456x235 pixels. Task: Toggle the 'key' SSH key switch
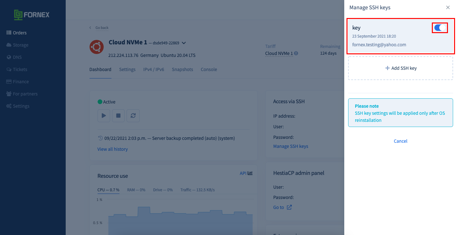tap(440, 28)
